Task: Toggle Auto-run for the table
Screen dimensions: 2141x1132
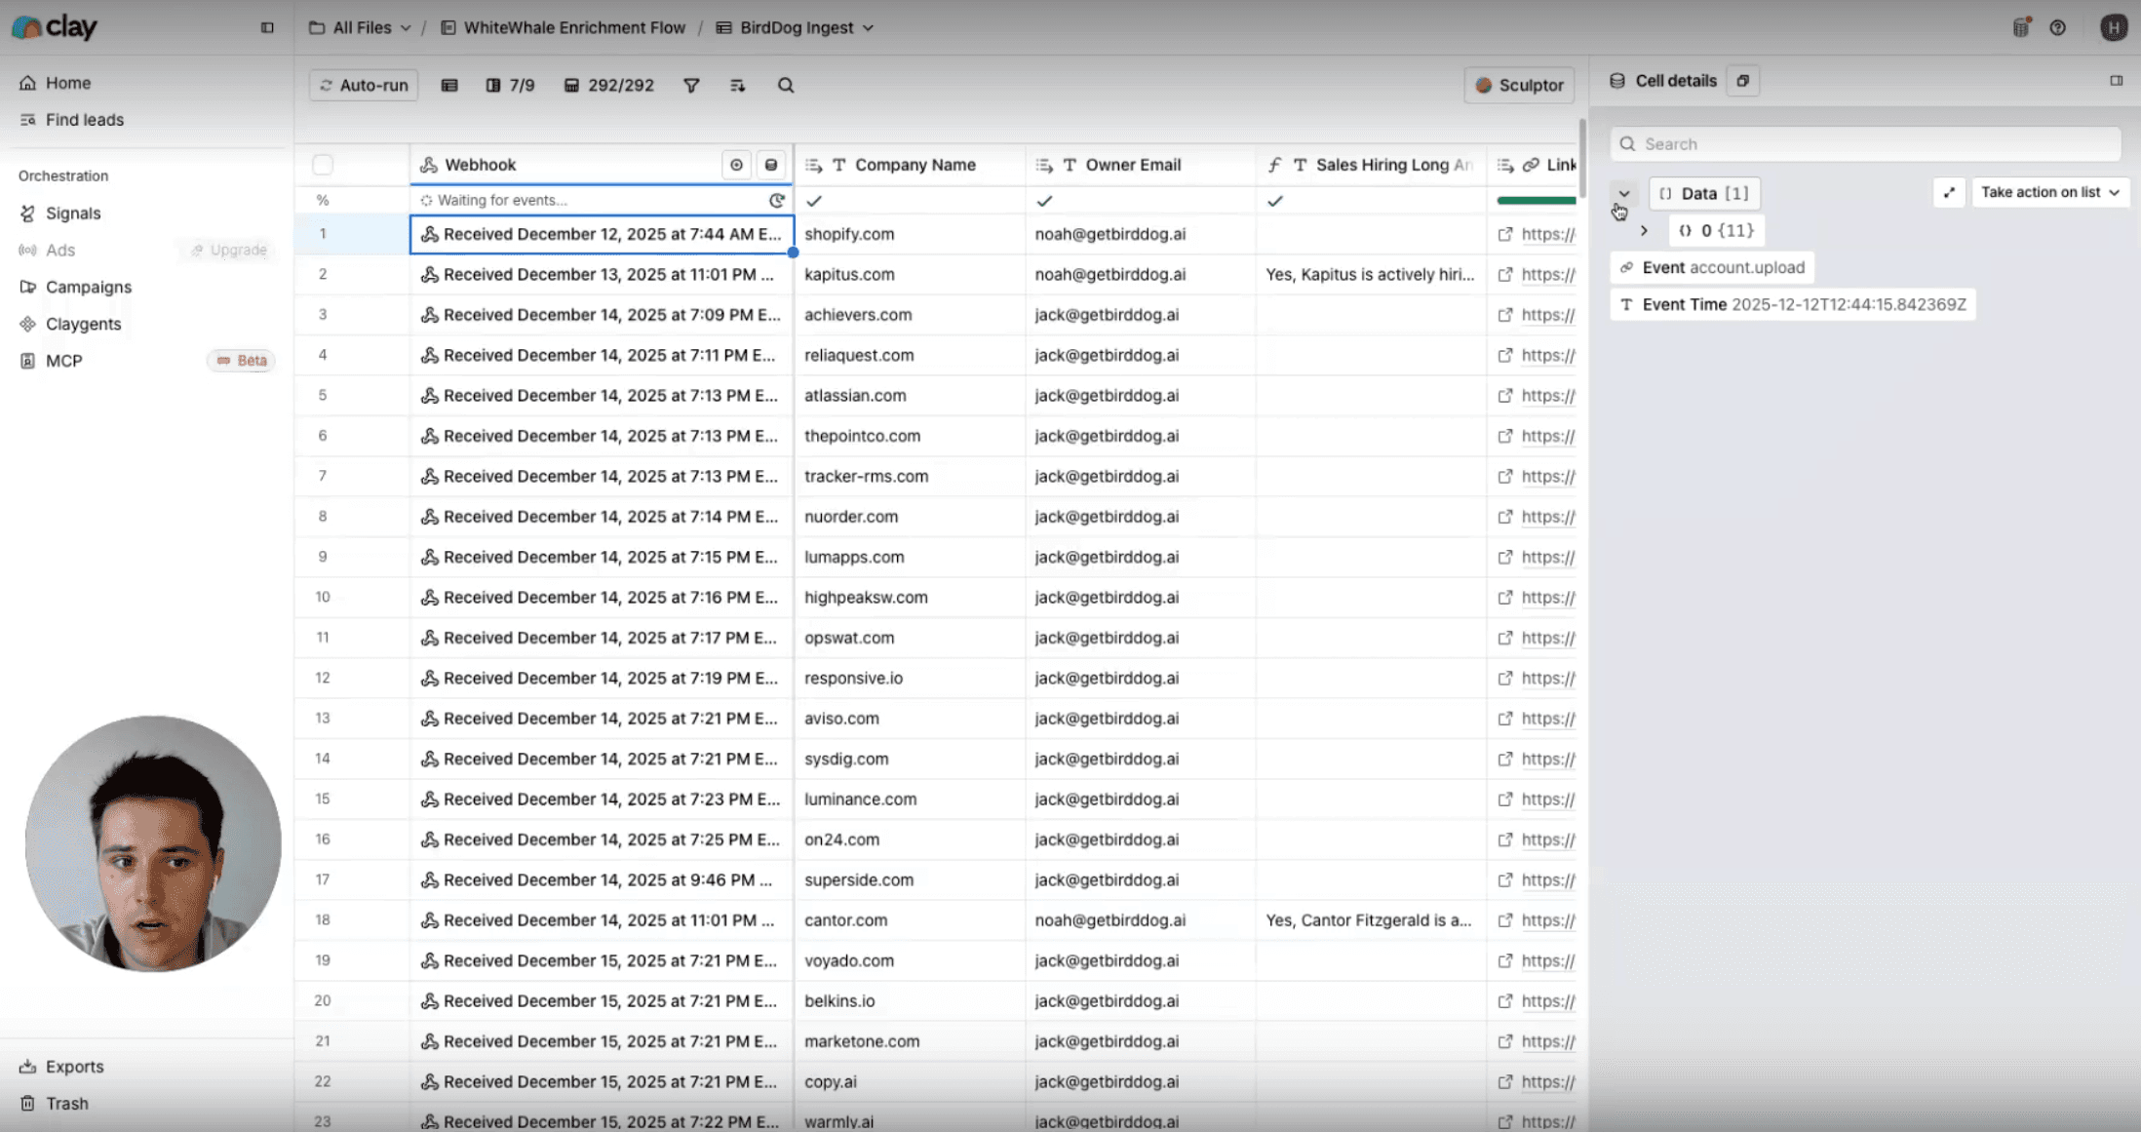Action: click(x=365, y=86)
